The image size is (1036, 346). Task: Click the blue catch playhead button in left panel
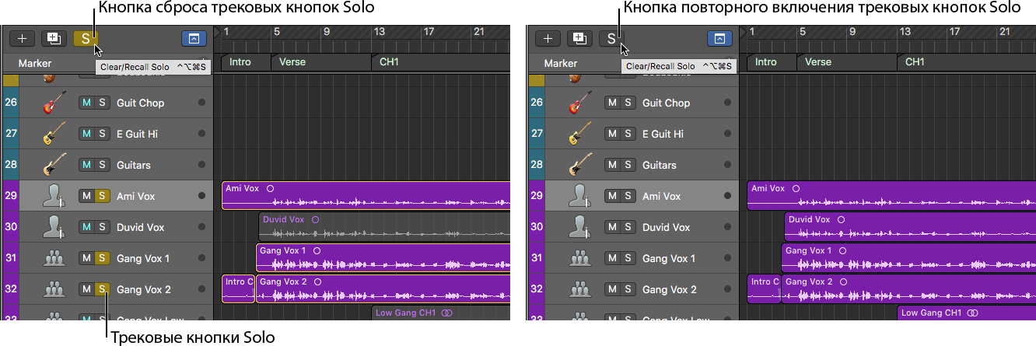194,38
